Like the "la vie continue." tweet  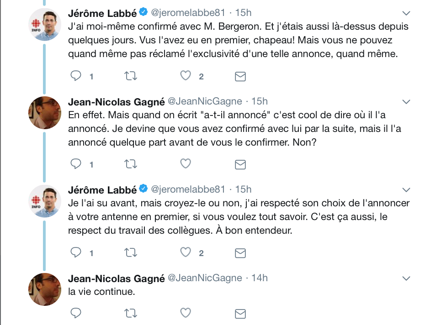click(x=186, y=313)
